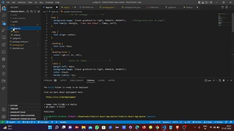Open the Terminal menu
The width and height of the screenshot is (234, 131).
pos(49,2)
